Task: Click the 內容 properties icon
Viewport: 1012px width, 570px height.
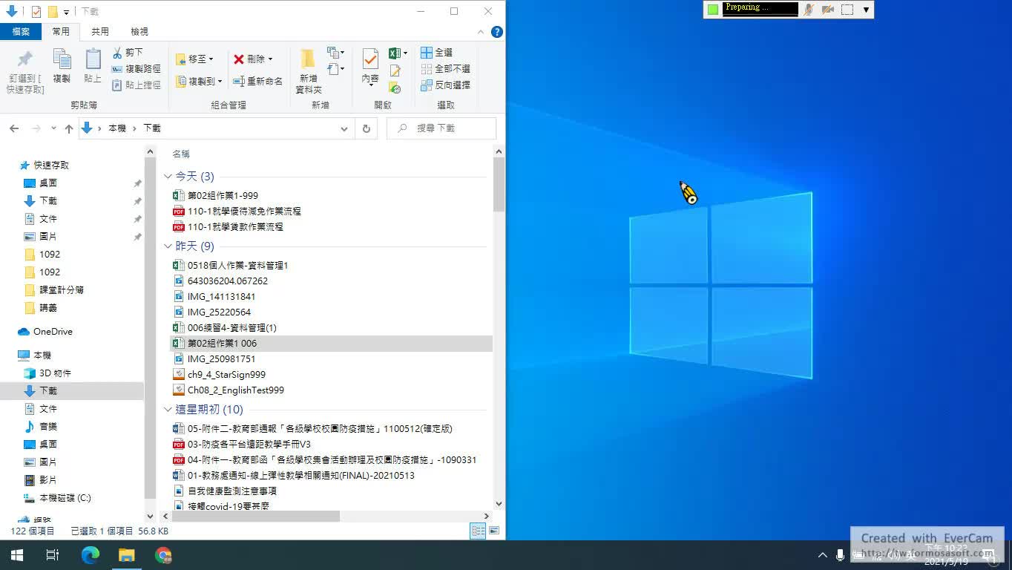Action: point(370,59)
